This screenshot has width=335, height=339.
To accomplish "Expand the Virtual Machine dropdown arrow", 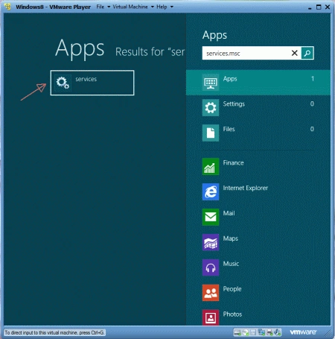I will pyautogui.click(x=153, y=7).
